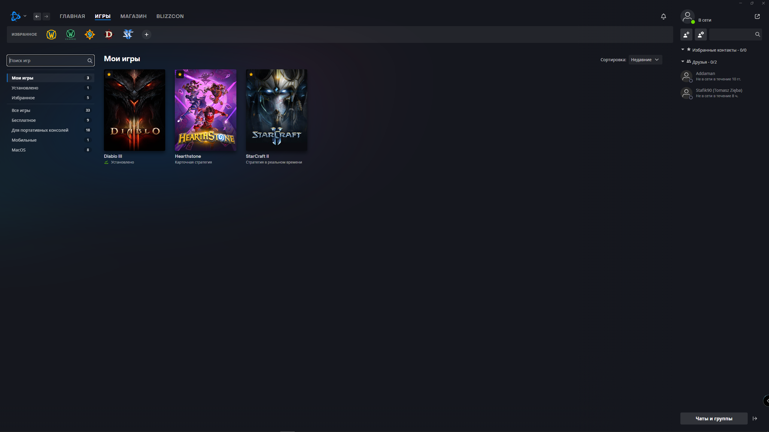Open the notifications bell
The height and width of the screenshot is (432, 769).
664,16
